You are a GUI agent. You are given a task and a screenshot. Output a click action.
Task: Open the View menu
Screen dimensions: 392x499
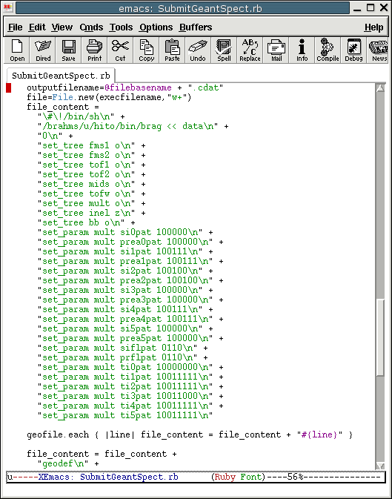[62, 27]
